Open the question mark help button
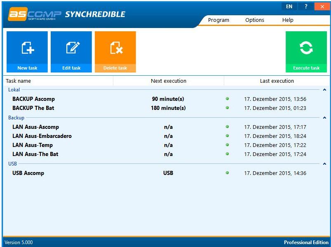The height and width of the screenshot is (247, 331). pos(306,7)
